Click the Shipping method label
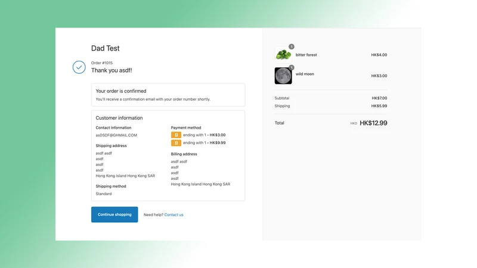The width and height of the screenshot is (477, 268). (111, 186)
